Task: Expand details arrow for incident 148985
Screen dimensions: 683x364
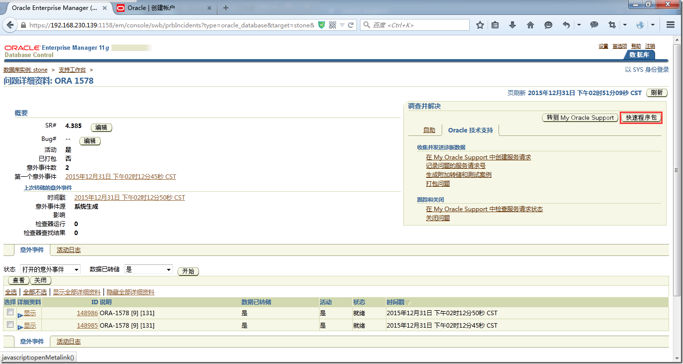Action: coord(20,327)
